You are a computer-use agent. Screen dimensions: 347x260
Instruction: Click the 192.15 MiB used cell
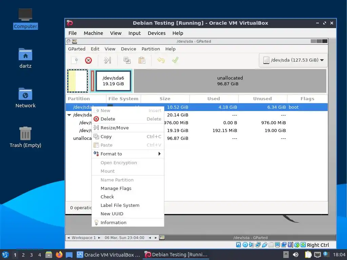click(225, 131)
